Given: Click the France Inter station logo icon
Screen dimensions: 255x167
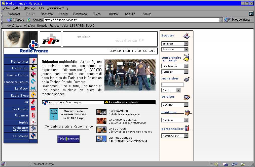Looking at the screenshot, I should [33, 61].
